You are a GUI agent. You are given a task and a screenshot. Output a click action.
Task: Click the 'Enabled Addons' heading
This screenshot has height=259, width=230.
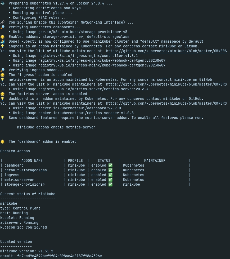[15, 151]
